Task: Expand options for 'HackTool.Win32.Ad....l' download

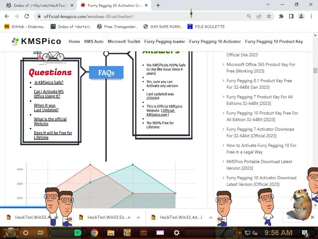Action: 211,218
